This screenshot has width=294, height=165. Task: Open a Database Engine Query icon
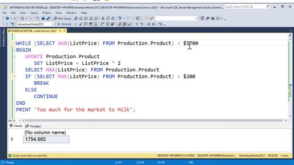click(76, 18)
